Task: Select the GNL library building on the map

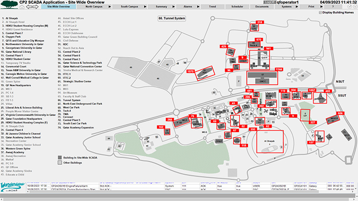Action: [x=285, y=96]
